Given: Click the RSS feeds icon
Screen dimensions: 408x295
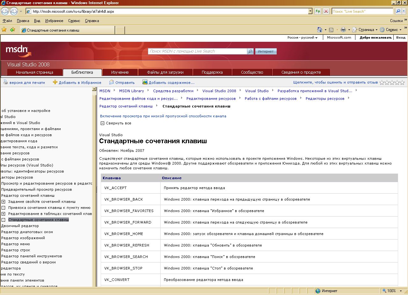Looking at the screenshot, I should click(x=331, y=30).
